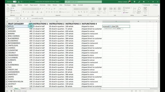Click the Top Align icon

(47, 9)
